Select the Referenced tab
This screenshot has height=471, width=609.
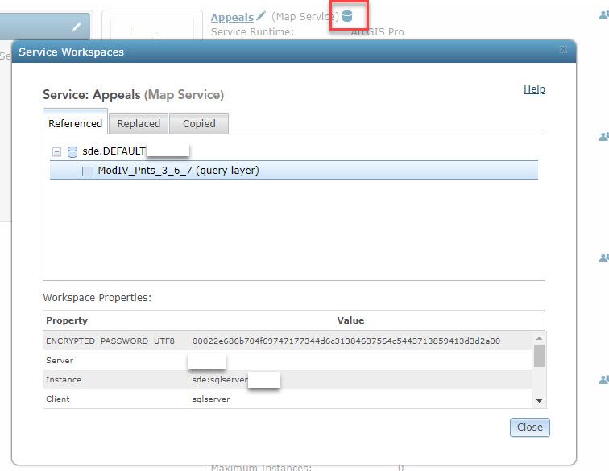tap(76, 123)
